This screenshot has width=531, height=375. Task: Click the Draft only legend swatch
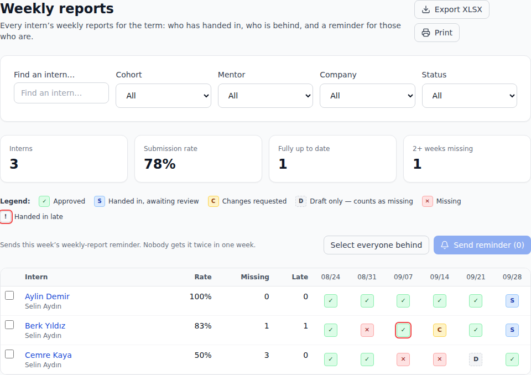point(301,201)
